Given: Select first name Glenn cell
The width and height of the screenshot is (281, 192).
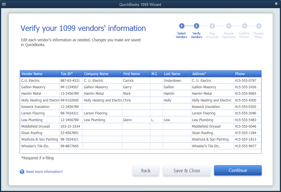Looking at the screenshot, I should point(136,120).
